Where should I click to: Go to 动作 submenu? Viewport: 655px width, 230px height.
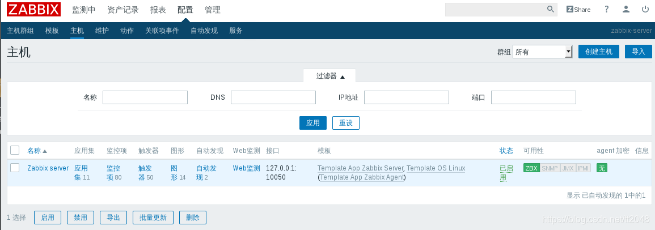126,31
